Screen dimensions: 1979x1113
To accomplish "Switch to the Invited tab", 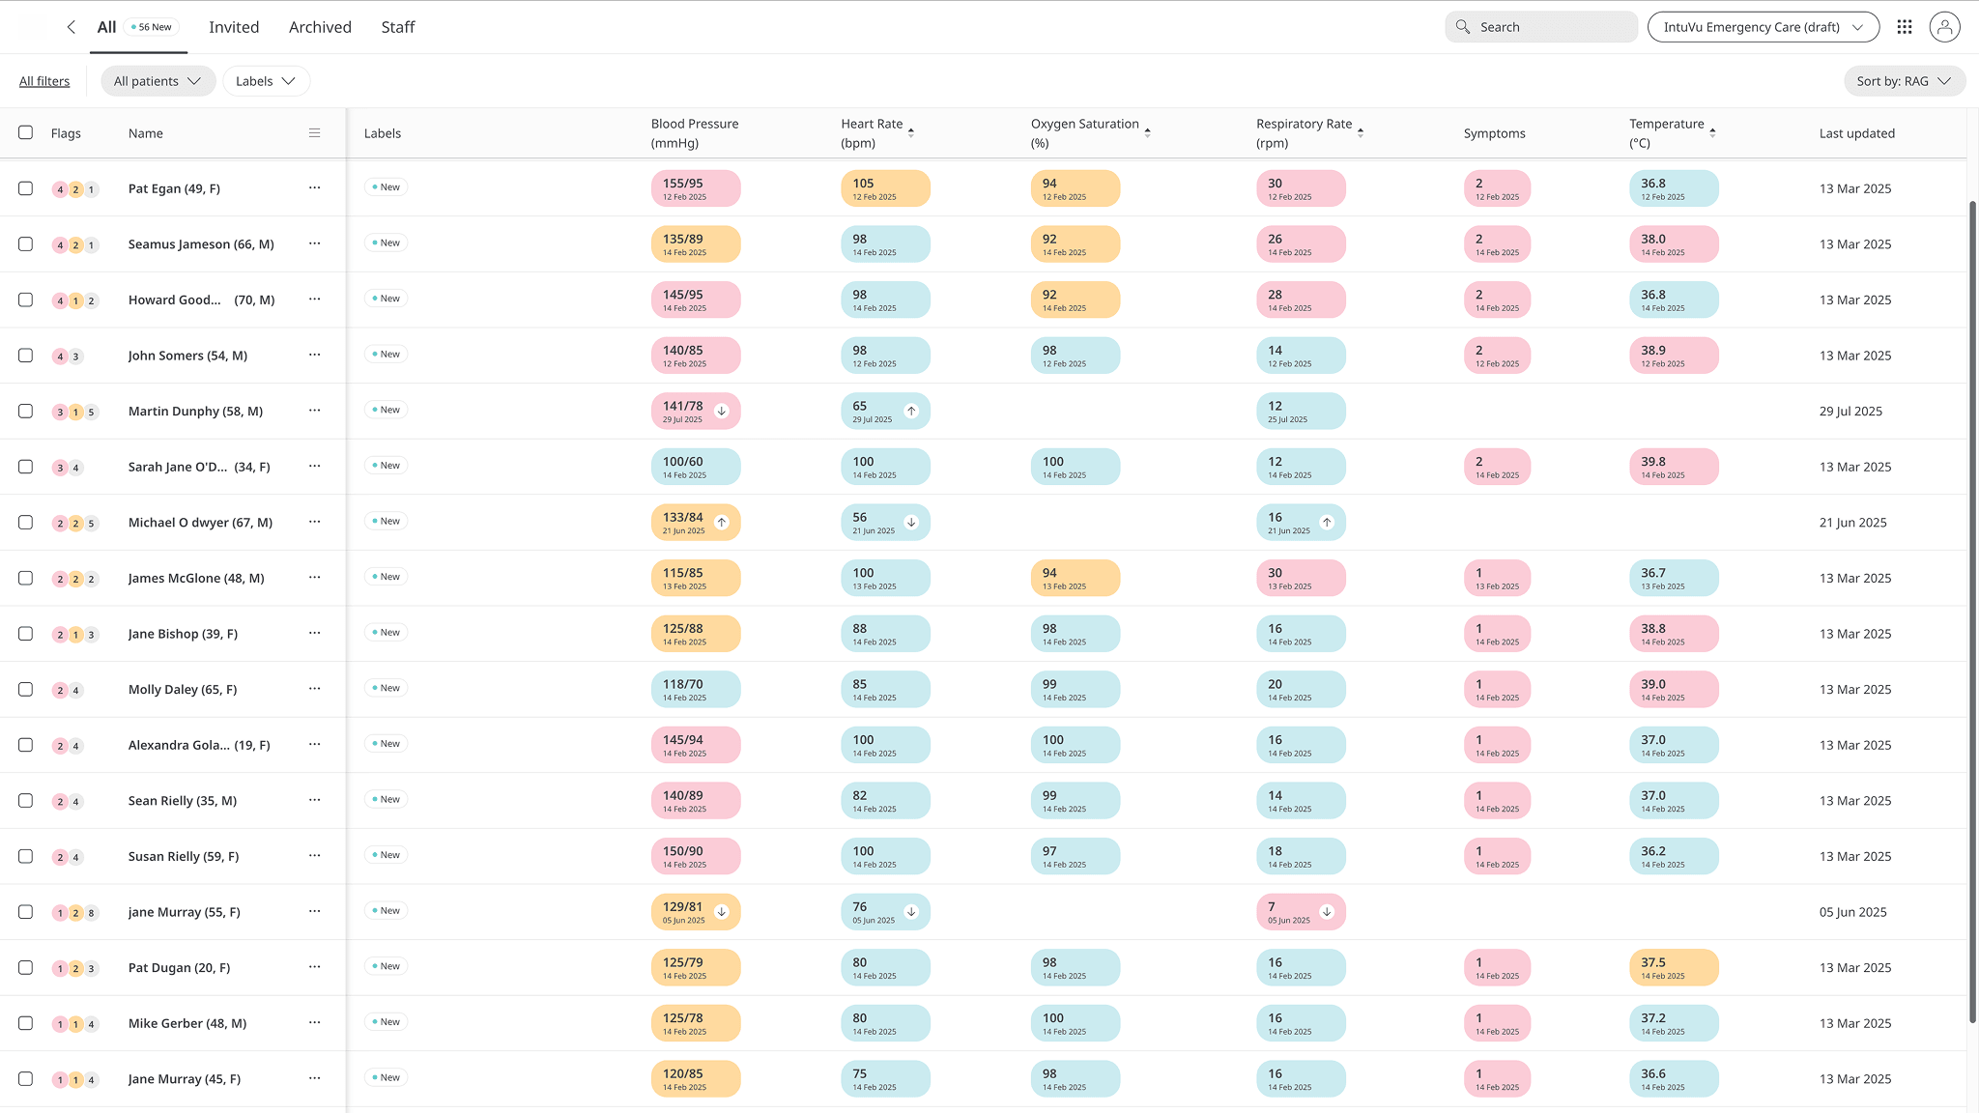I will point(234,27).
